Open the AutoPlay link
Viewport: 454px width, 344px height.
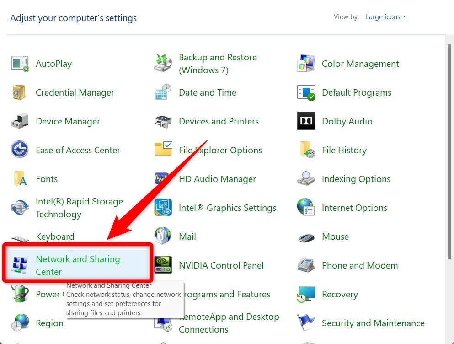(x=54, y=64)
